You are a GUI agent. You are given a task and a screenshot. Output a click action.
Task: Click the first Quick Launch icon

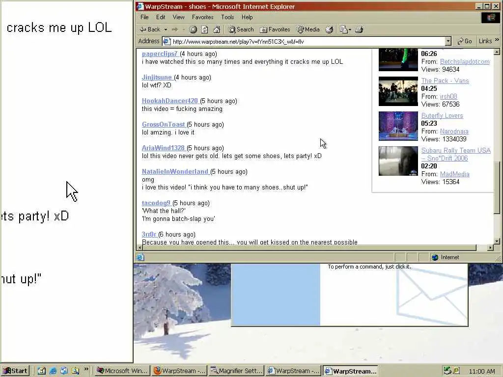(x=42, y=371)
